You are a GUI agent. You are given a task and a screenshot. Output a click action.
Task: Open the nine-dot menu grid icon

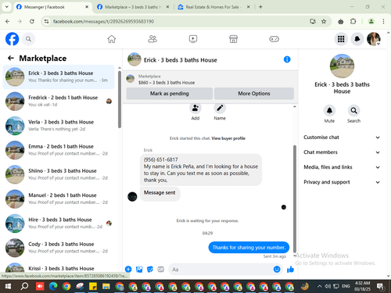click(x=341, y=39)
